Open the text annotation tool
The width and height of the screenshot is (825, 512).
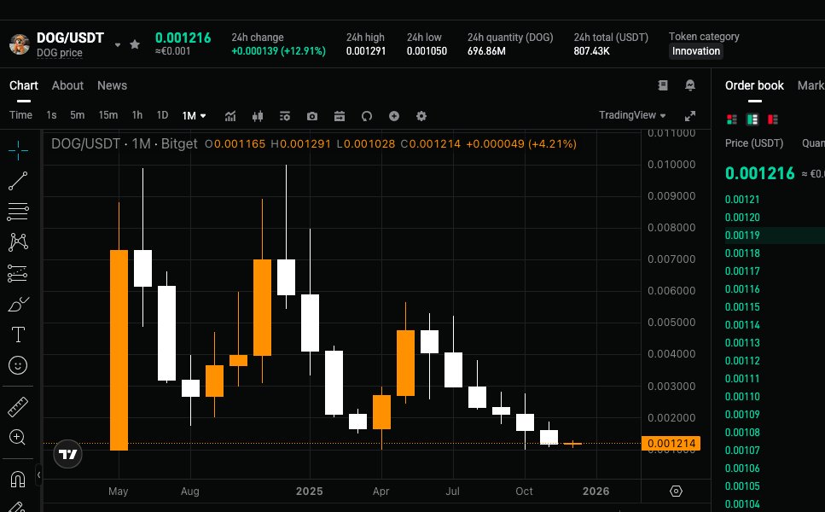17,334
